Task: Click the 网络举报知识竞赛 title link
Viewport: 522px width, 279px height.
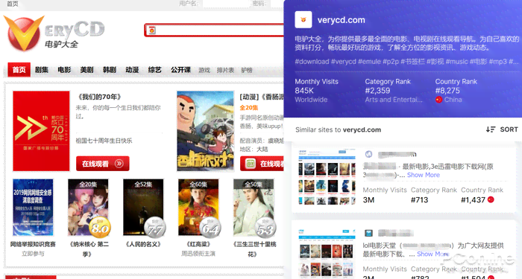Action: pyautogui.click(x=33, y=245)
